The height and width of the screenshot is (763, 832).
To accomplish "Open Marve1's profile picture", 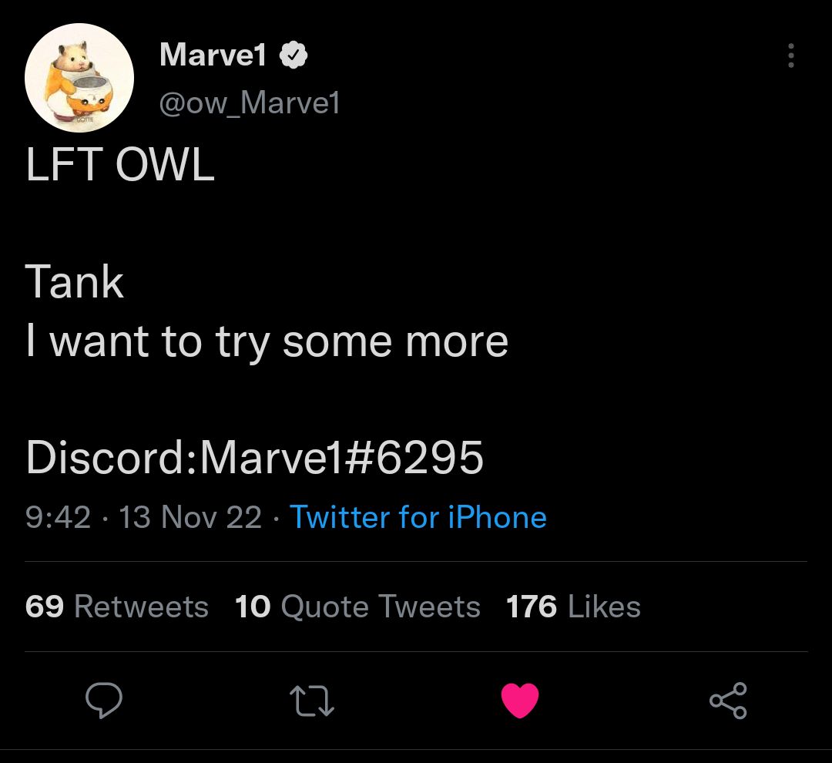I will point(79,77).
